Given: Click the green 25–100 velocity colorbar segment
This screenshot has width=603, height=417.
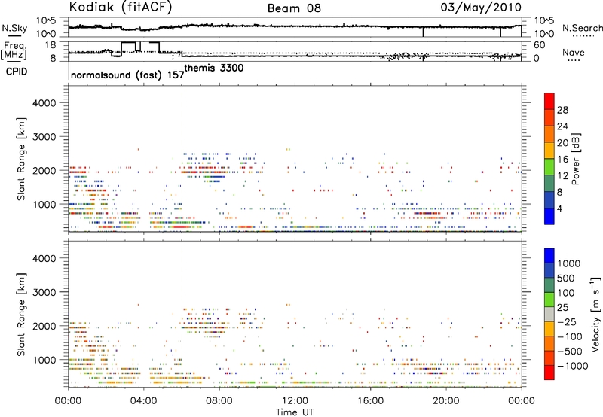Looking at the screenshot, I should pos(549,300).
